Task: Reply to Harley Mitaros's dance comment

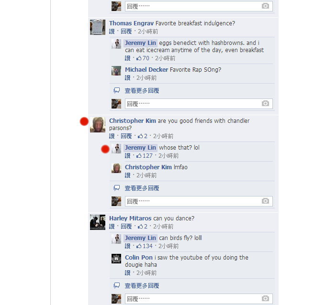Action: pos(126,227)
